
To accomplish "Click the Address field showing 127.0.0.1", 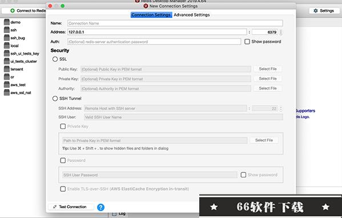I will tap(157, 32).
